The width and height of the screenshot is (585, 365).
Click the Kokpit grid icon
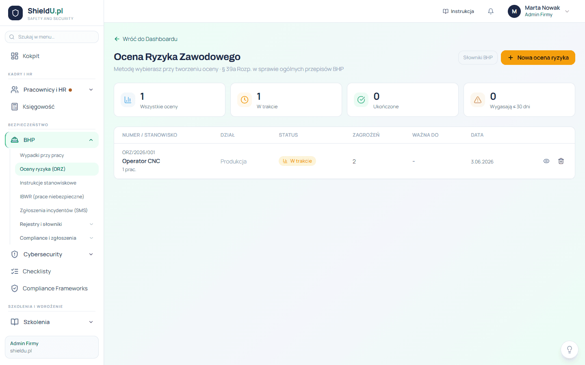coord(15,56)
